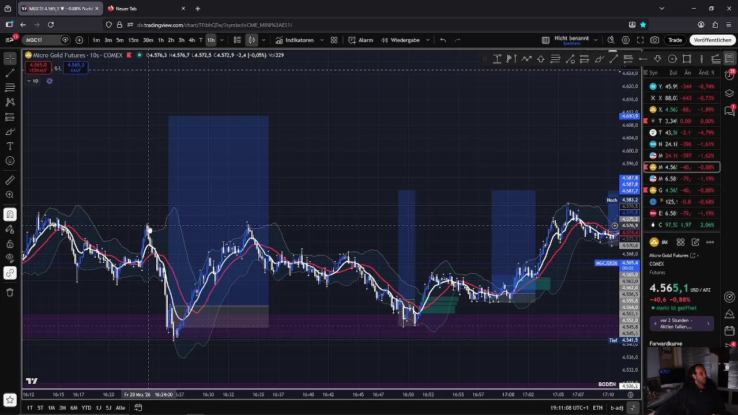Click favorite toolbar circle shape icon
The height and width of the screenshot is (415, 738).
[x=672, y=59]
